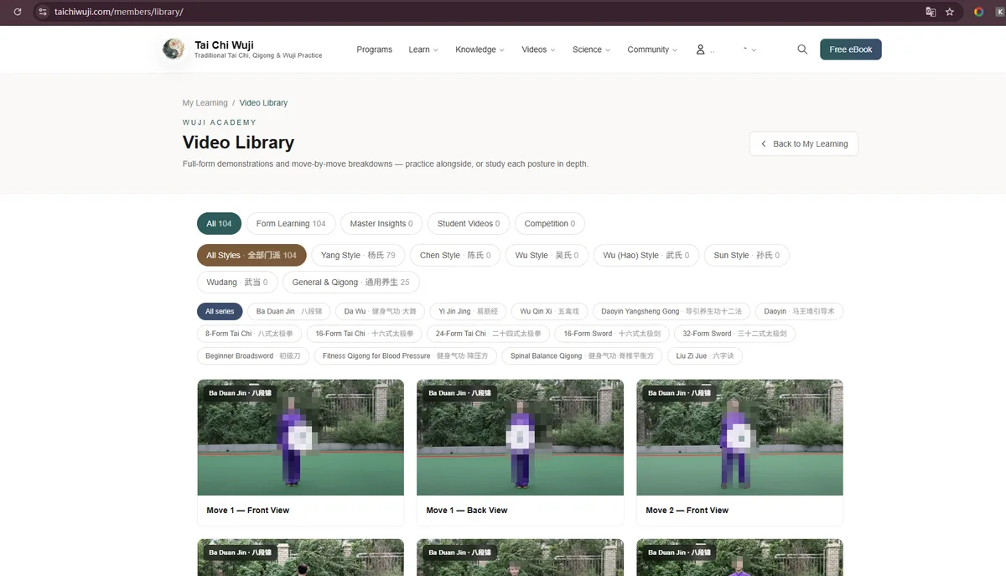Go to My Learning breadcrumb
The image size is (1006, 576).
pyautogui.click(x=205, y=103)
